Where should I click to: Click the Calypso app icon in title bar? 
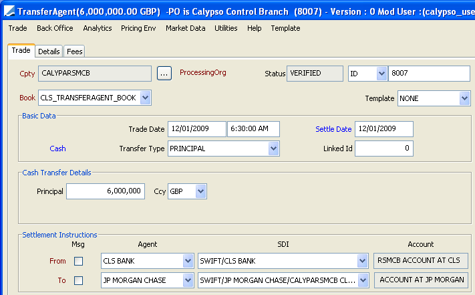pos(9,11)
